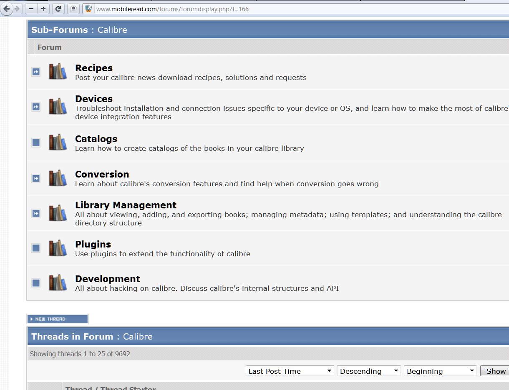Viewport: 509px width, 390px height.
Task: Open the Recipes sub-forum
Action: (94, 68)
